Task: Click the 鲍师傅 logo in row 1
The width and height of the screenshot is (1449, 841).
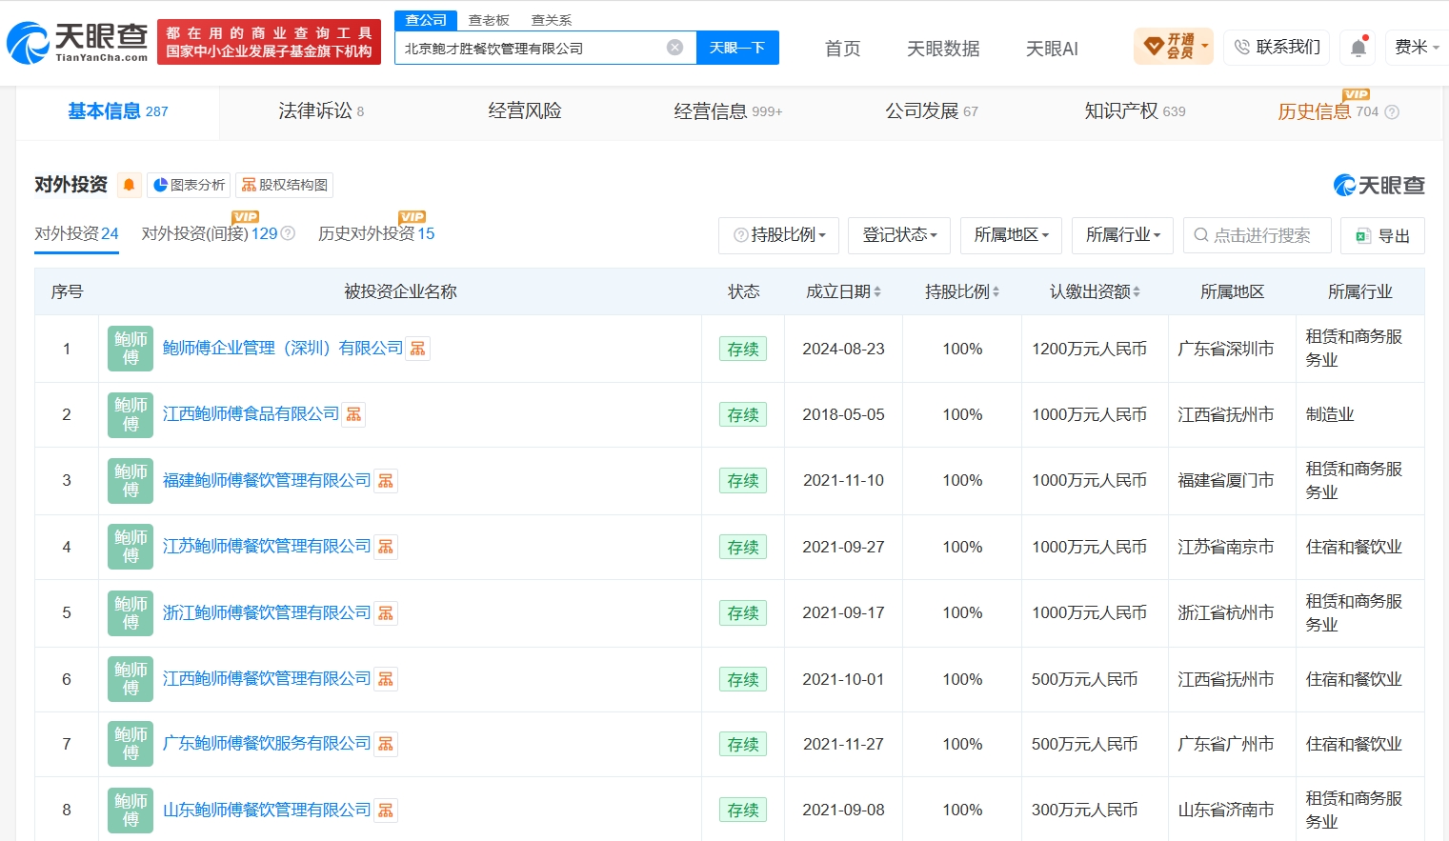Action: pyautogui.click(x=131, y=349)
